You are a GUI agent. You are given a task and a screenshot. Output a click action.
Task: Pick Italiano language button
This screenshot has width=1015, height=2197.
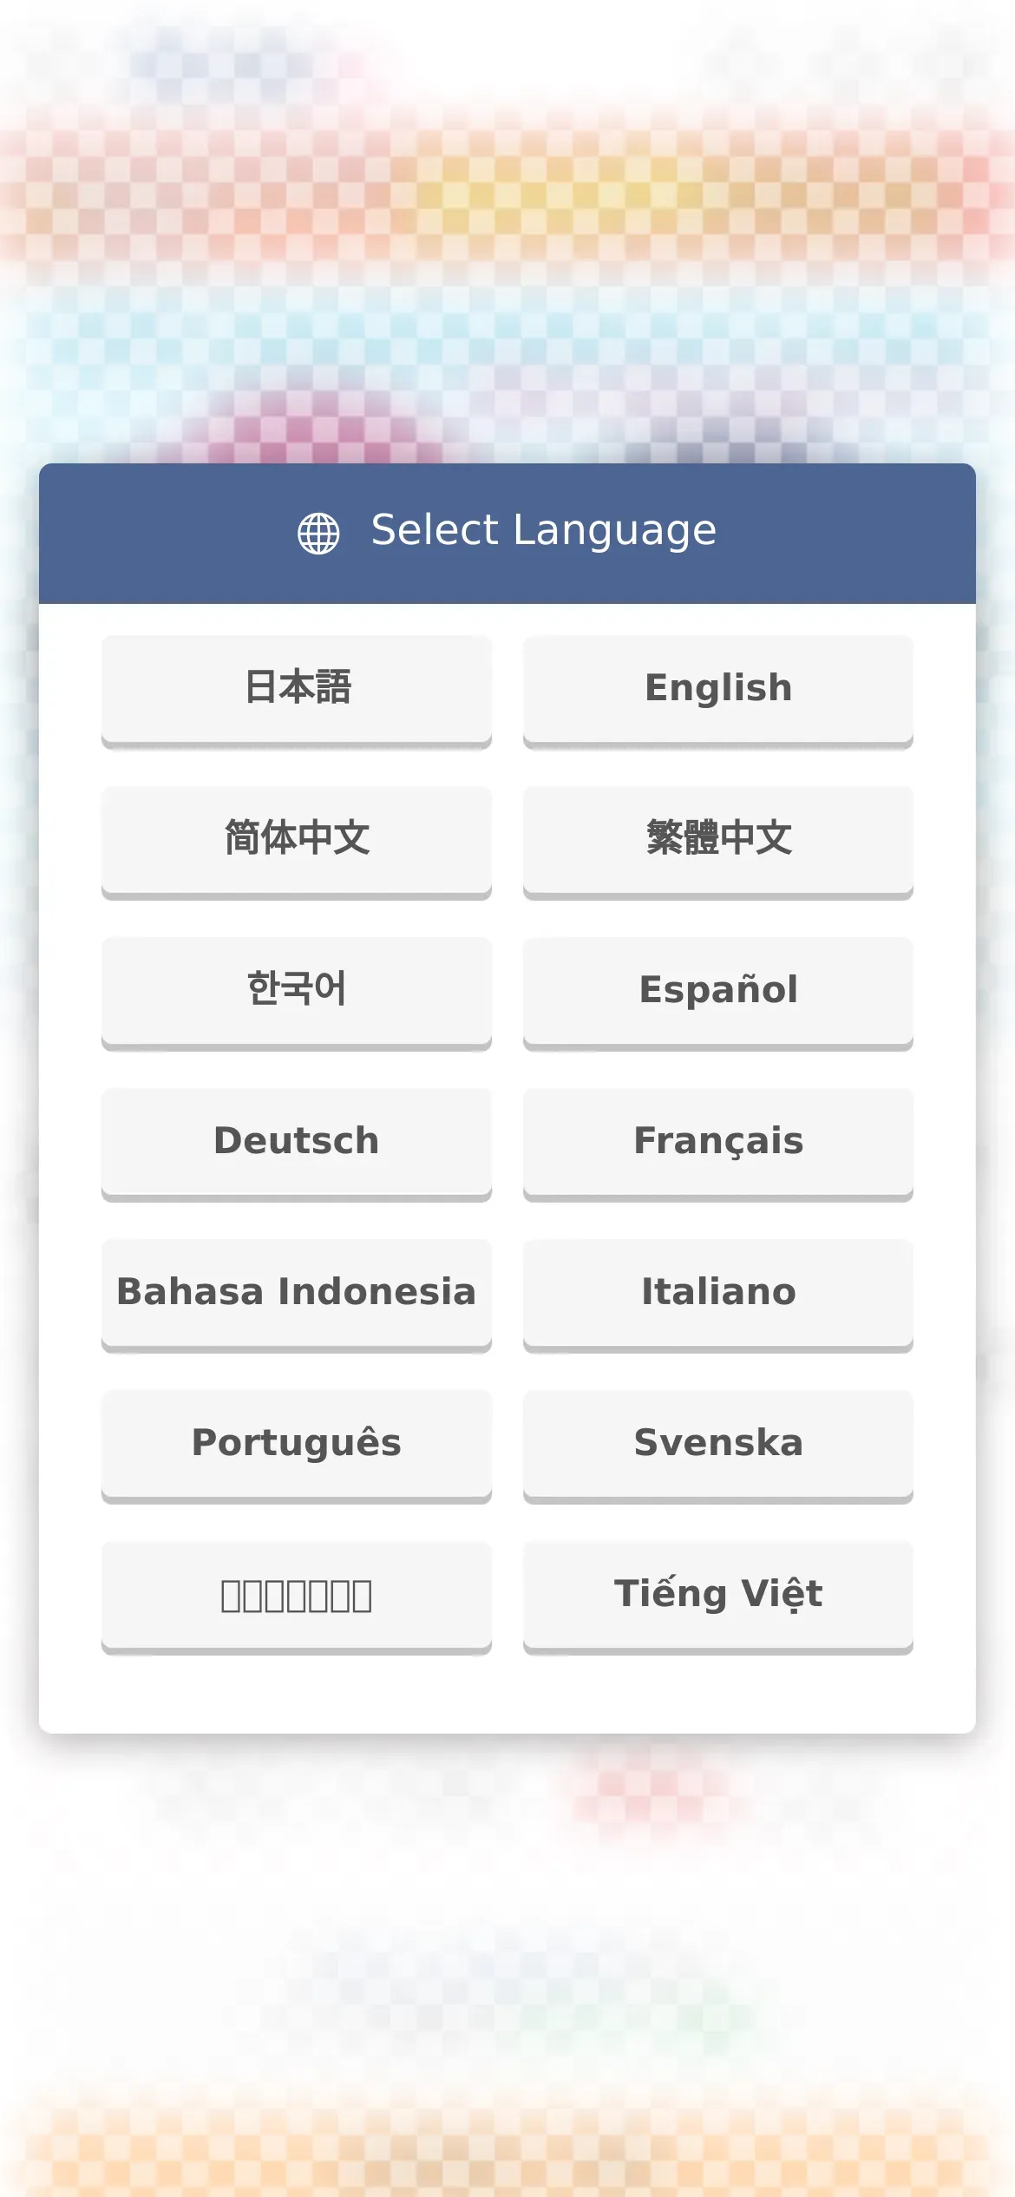coord(718,1295)
